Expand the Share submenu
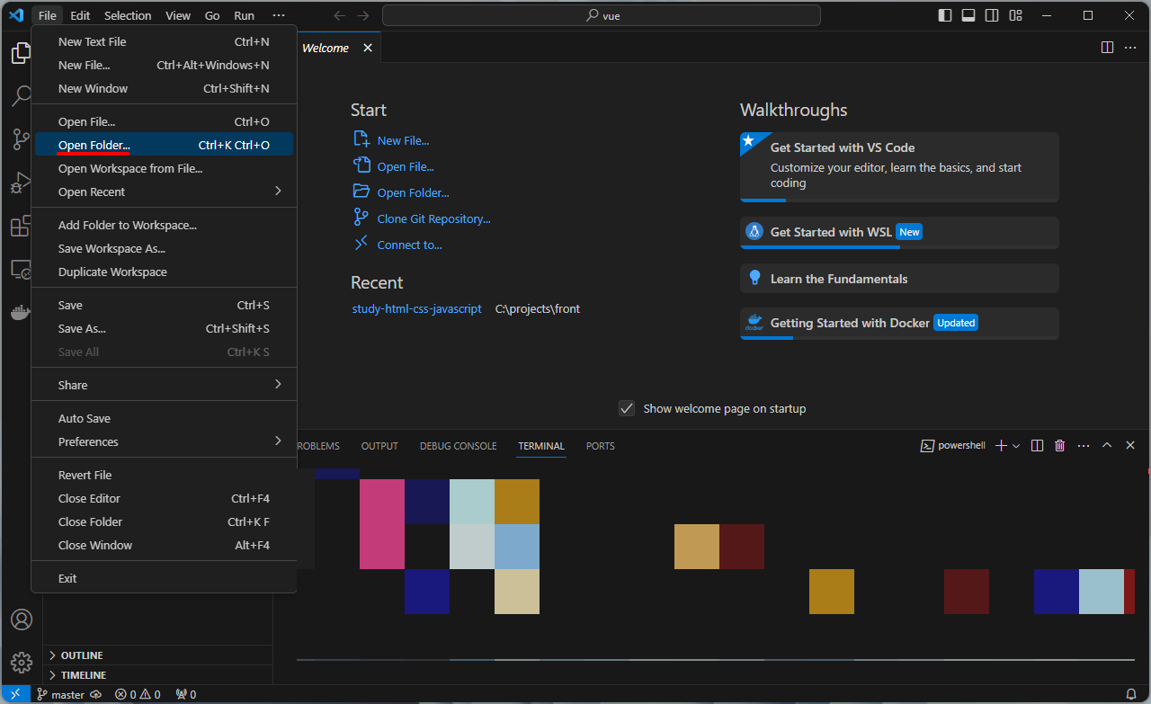 click(x=164, y=385)
